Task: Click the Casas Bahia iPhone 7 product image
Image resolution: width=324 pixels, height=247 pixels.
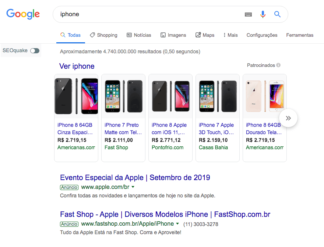Action: coord(218,96)
